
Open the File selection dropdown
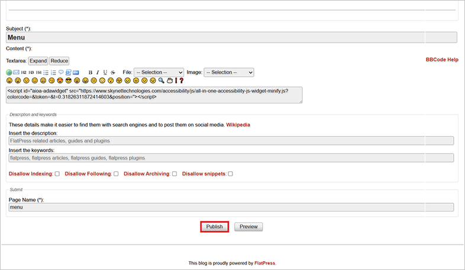[x=159, y=72]
